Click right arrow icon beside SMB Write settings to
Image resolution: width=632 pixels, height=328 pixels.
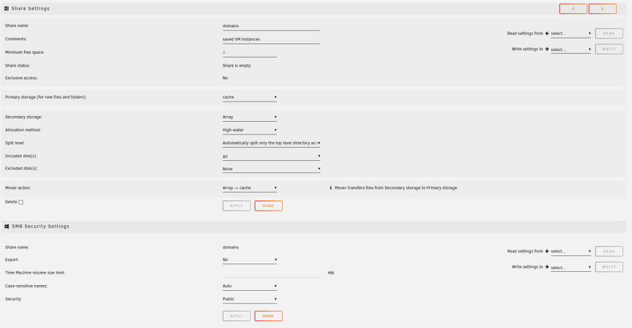[x=547, y=267]
